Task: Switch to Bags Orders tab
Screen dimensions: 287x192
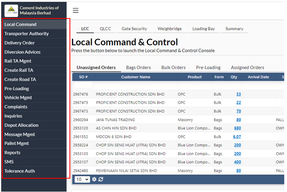Action: [139, 68]
